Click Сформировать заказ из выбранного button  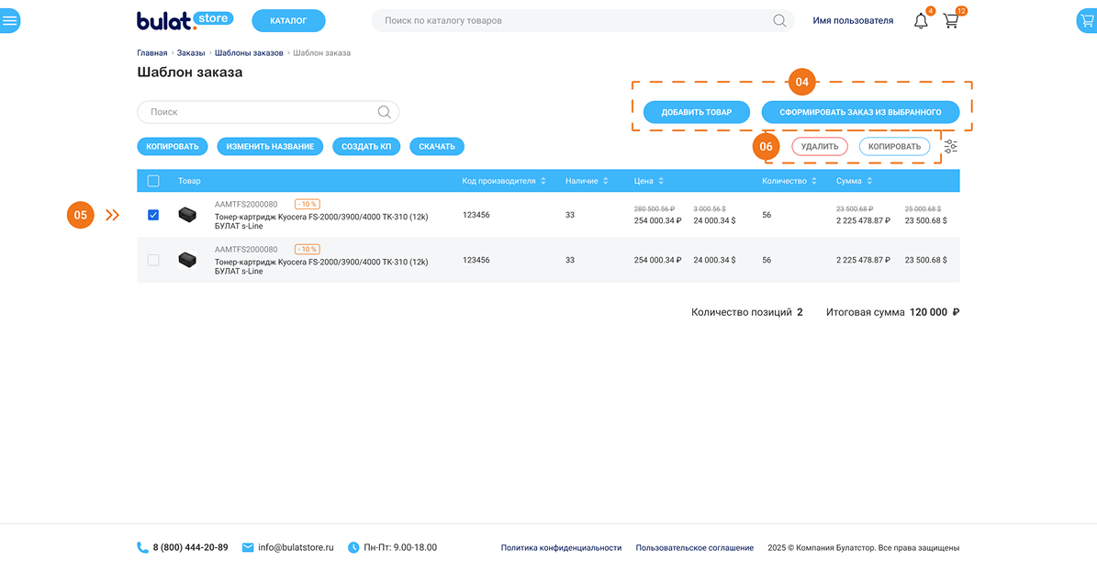(860, 112)
